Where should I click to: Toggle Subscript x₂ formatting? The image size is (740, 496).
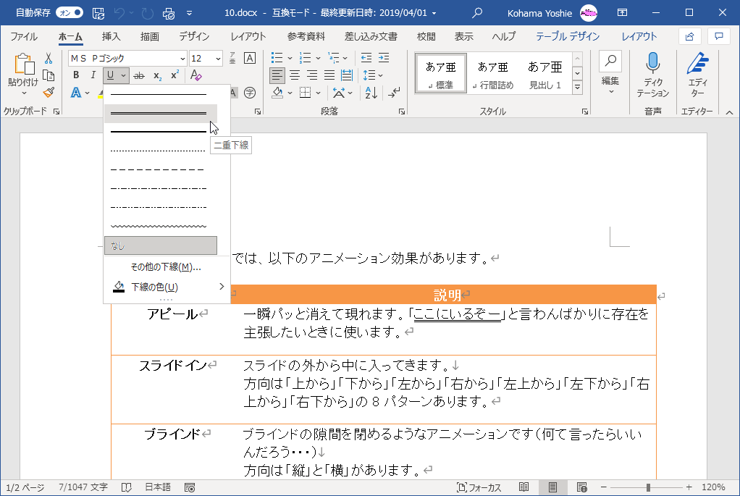(x=158, y=75)
